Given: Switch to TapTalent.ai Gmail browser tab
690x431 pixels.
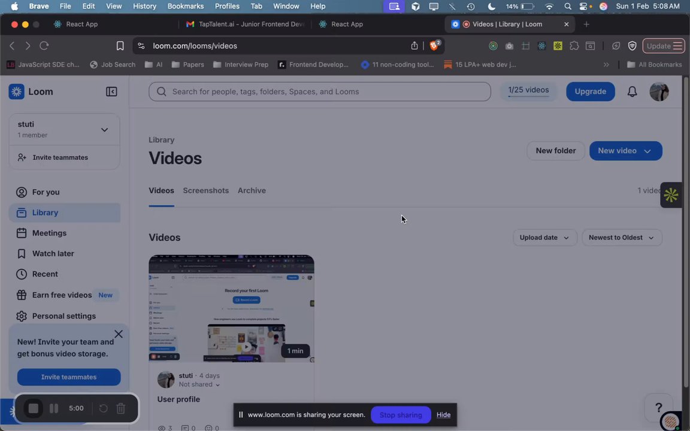Looking at the screenshot, I should coord(244,24).
